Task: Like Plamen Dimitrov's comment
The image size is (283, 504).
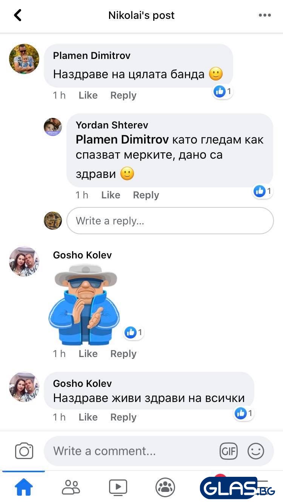Action: [x=88, y=96]
